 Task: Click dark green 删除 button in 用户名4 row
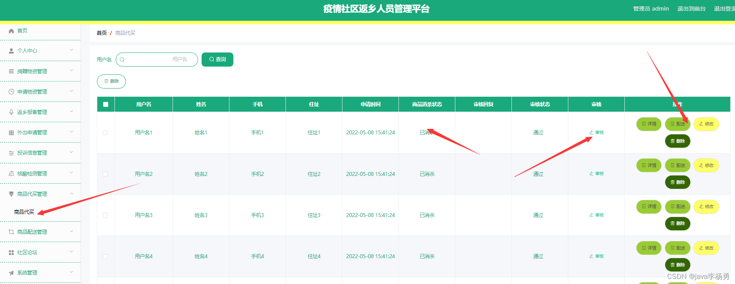pyautogui.click(x=678, y=265)
